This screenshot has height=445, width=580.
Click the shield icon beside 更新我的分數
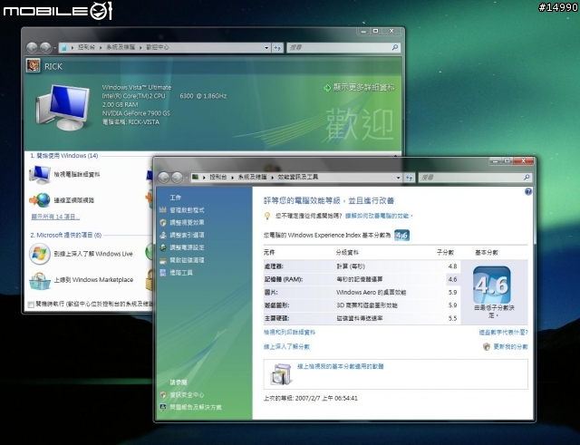click(487, 346)
